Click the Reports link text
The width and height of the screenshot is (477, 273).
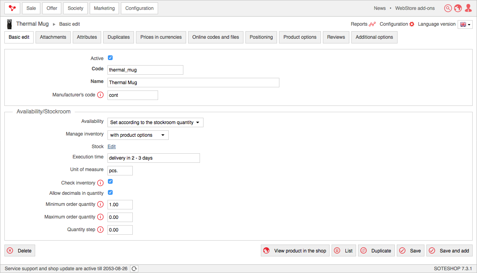(x=359, y=24)
